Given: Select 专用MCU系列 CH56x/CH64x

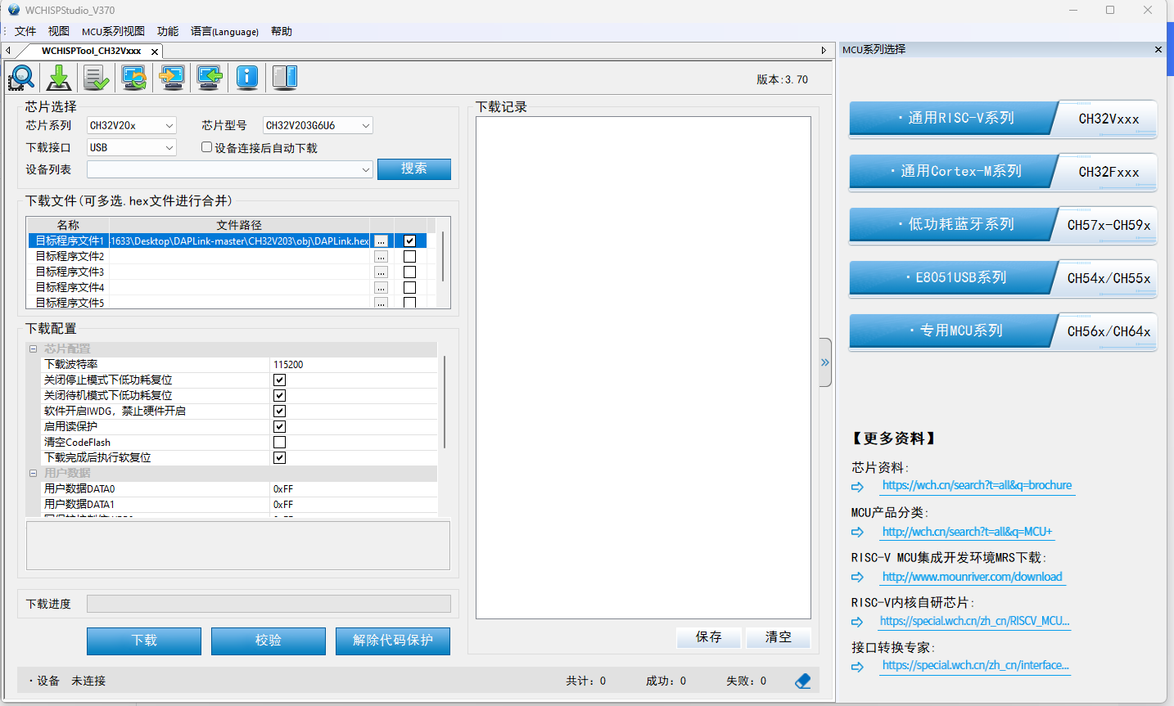Looking at the screenshot, I should pyautogui.click(x=1003, y=331).
